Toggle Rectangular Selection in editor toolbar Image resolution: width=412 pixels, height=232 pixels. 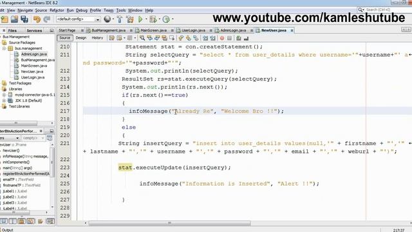point(172,38)
